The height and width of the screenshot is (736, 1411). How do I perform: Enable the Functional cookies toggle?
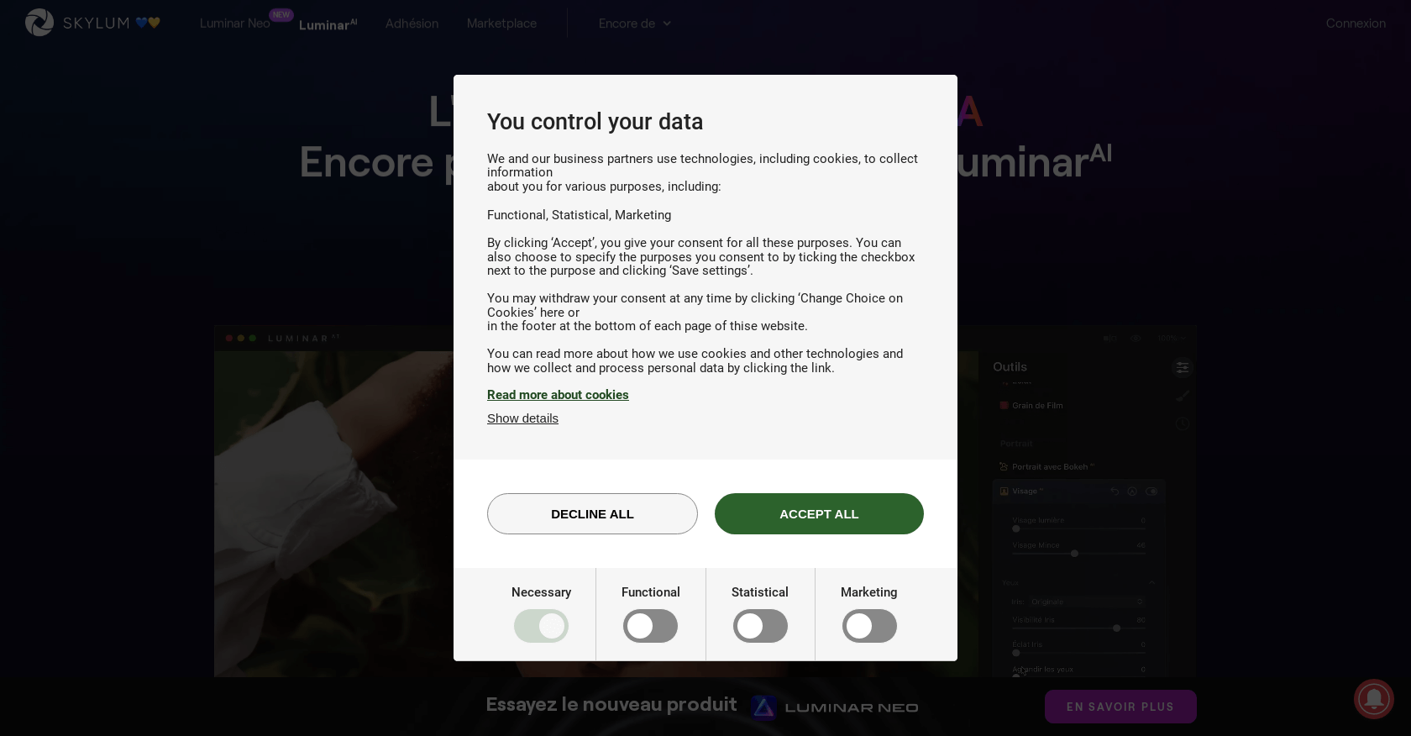(650, 626)
